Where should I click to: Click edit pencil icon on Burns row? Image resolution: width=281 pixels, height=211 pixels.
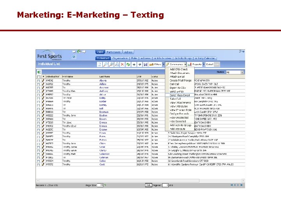43,136
